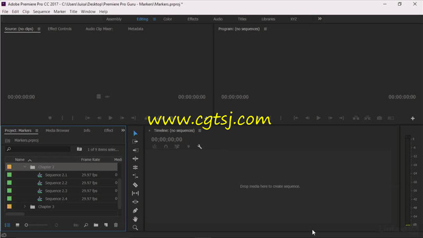Select the Slip tool
This screenshot has height=238, width=423.
(135, 193)
